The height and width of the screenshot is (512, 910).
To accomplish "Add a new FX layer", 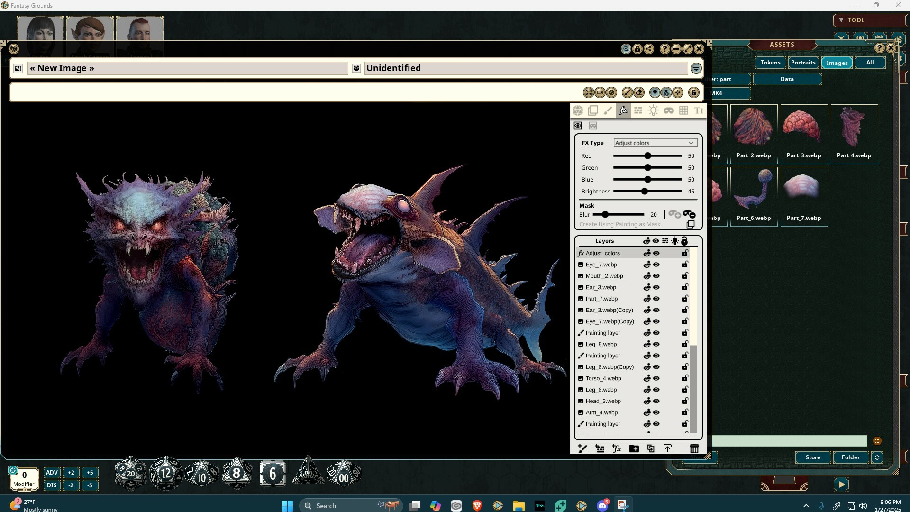I will click(616, 448).
